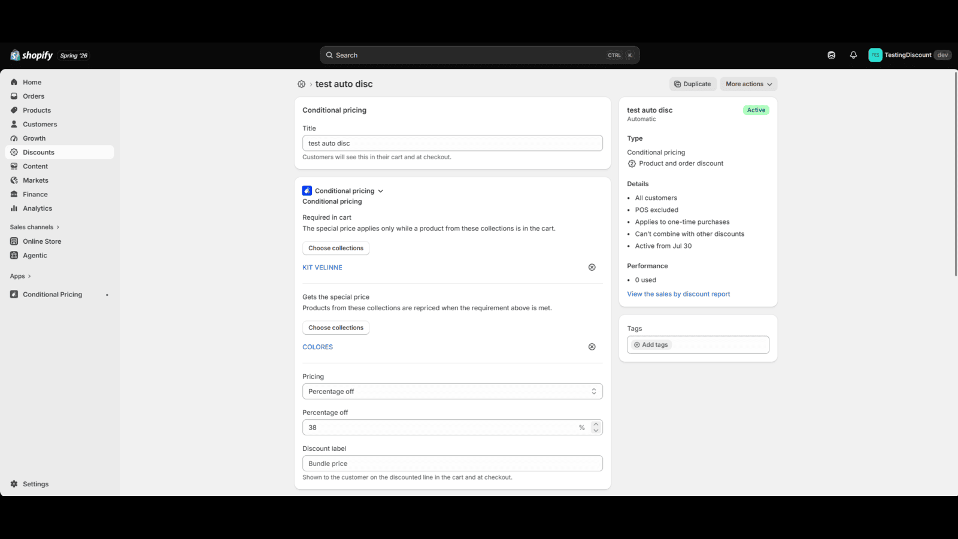Expand the Sales channels section

[35, 227]
